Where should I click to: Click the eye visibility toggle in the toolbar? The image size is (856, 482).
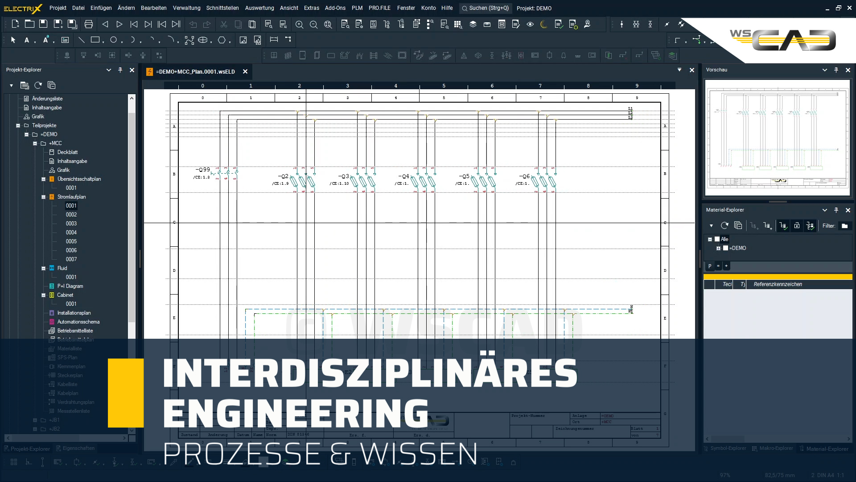(530, 25)
